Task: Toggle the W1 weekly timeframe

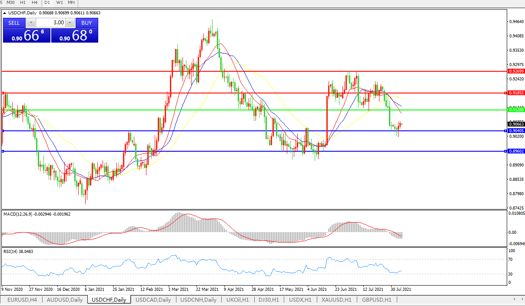Action: 60,3
